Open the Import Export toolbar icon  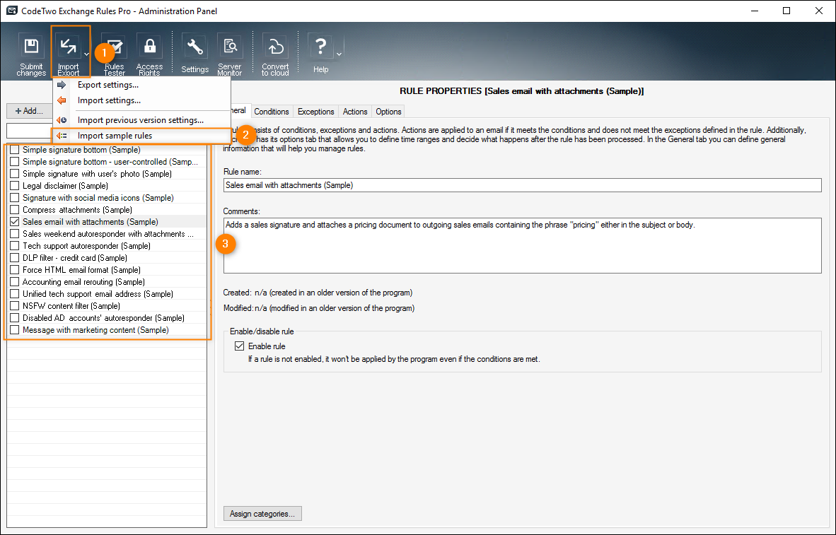tap(68, 47)
